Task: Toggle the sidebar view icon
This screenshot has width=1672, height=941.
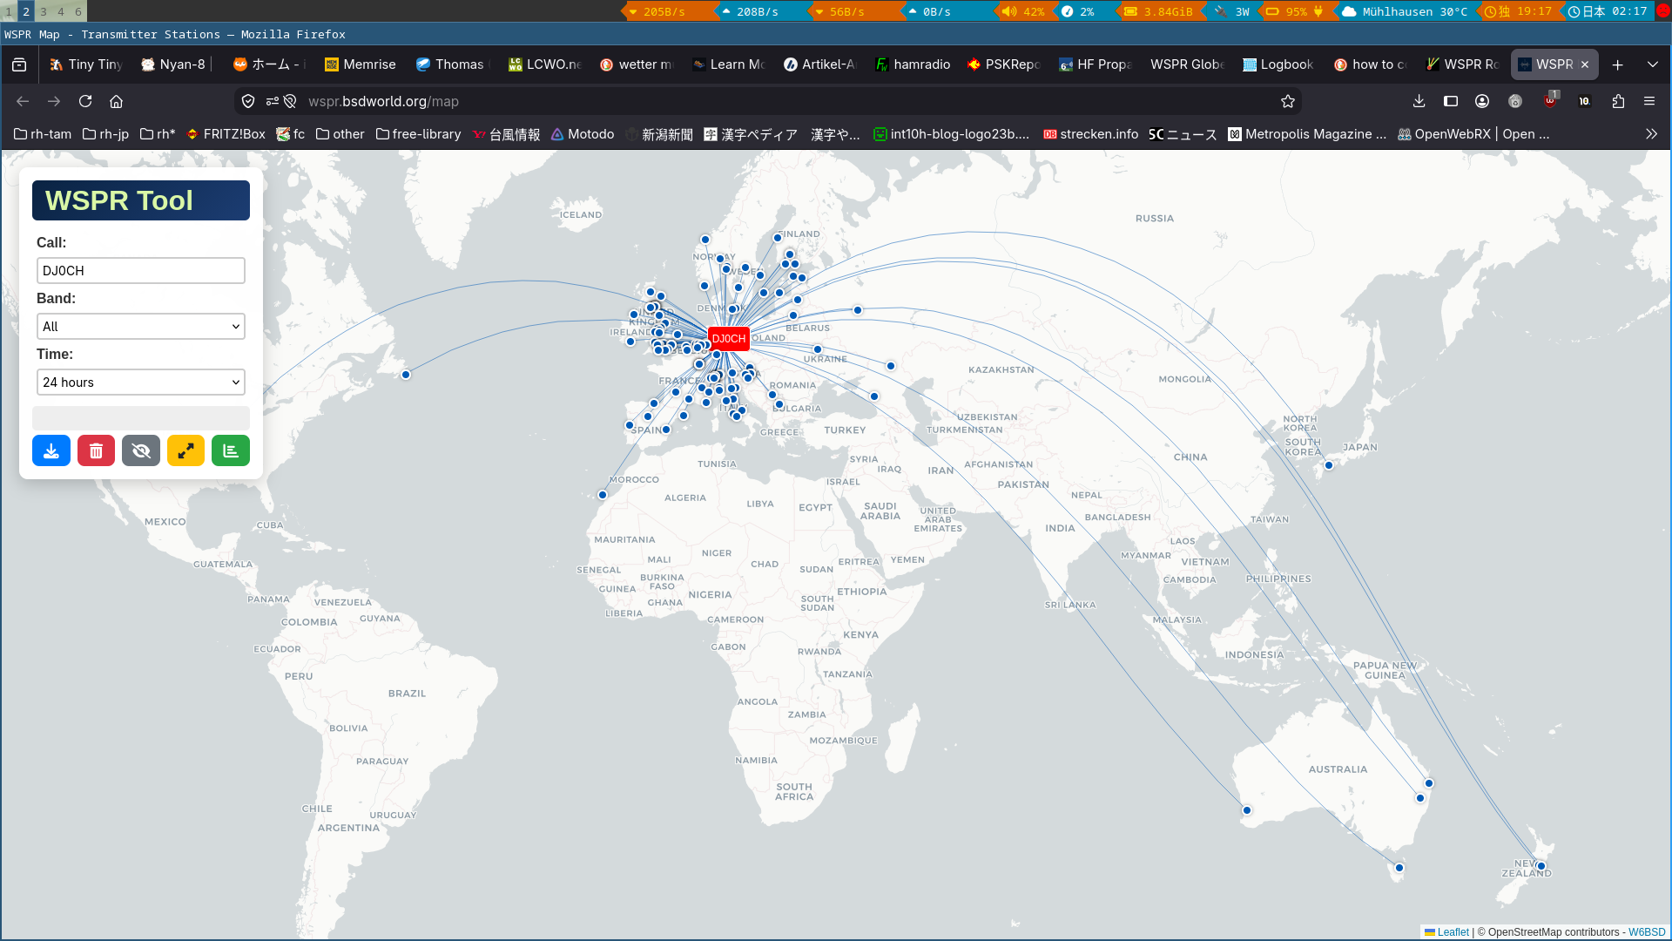Action: tap(1451, 101)
